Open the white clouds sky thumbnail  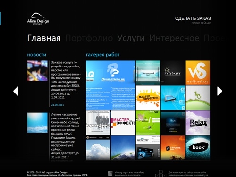[98, 148]
